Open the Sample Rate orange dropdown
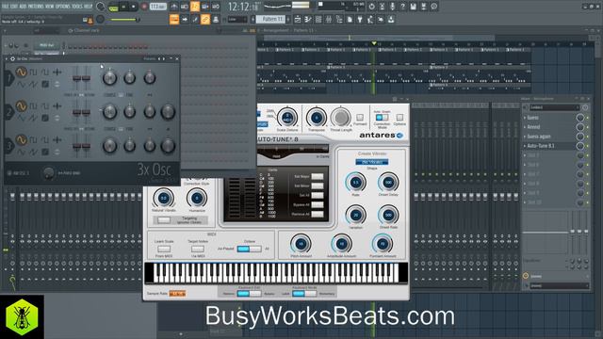This screenshot has height=339, width=603. (177, 294)
